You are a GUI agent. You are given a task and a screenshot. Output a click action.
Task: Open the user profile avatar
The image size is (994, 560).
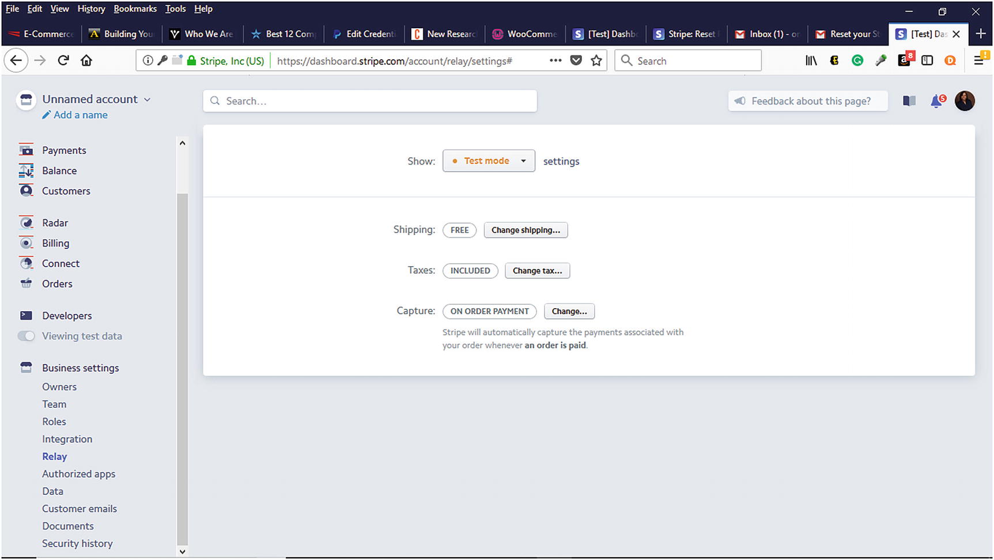point(965,101)
